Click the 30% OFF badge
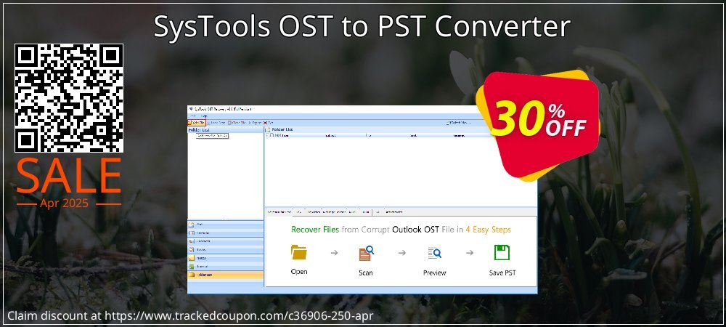The image size is (726, 327). coord(538,124)
